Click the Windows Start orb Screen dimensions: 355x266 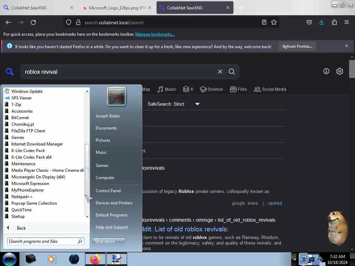click(9, 259)
